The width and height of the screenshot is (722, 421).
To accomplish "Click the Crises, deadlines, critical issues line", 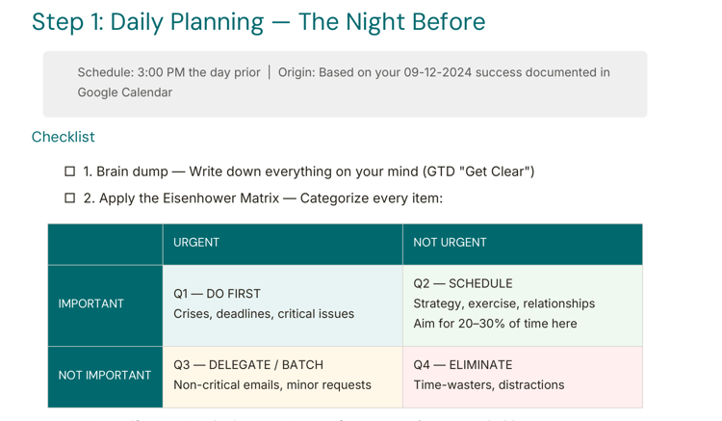I will 264,314.
